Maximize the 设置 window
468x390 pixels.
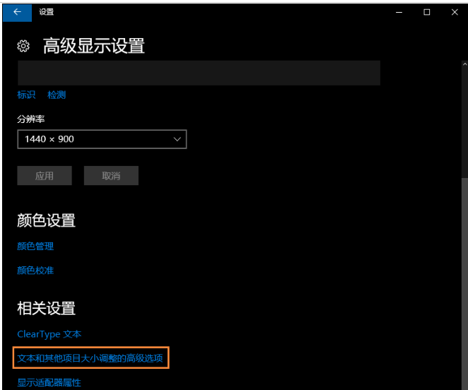click(427, 12)
